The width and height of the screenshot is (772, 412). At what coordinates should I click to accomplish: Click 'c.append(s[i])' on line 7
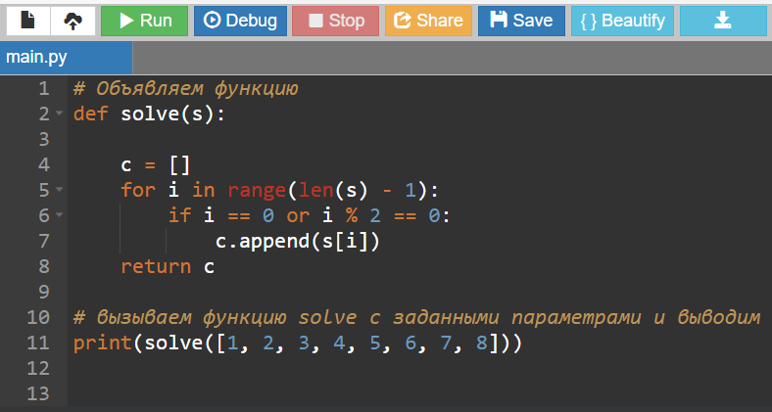coord(298,241)
